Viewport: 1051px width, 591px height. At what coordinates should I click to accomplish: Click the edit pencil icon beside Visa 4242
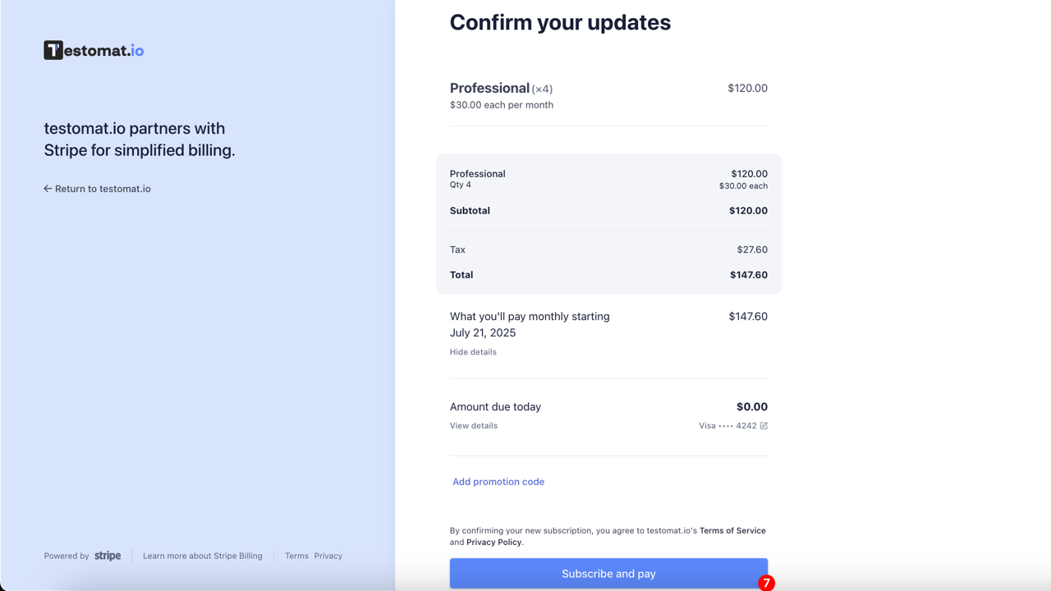pyautogui.click(x=764, y=425)
